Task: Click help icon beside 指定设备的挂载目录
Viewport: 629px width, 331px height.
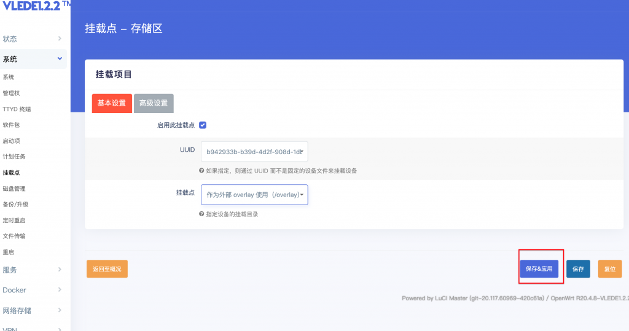Action: click(201, 214)
